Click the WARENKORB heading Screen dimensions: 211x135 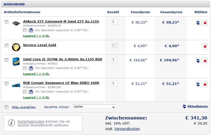tap(14, 4)
